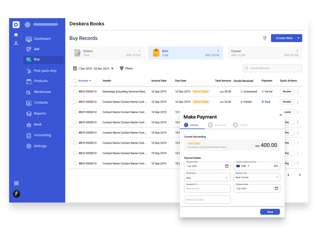This screenshot has height=235, width=318.
Task: Expand the Create New dropdown arrow
Action: pyautogui.click(x=298, y=38)
